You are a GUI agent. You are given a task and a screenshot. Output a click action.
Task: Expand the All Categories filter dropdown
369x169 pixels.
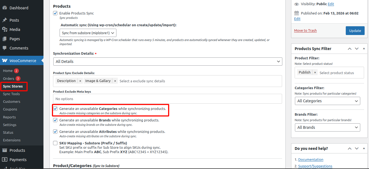pos(327,101)
